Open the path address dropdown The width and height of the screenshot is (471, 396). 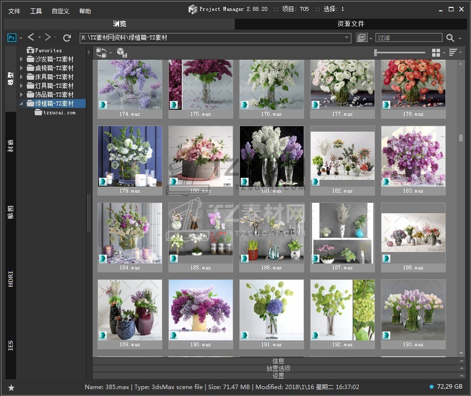(347, 37)
